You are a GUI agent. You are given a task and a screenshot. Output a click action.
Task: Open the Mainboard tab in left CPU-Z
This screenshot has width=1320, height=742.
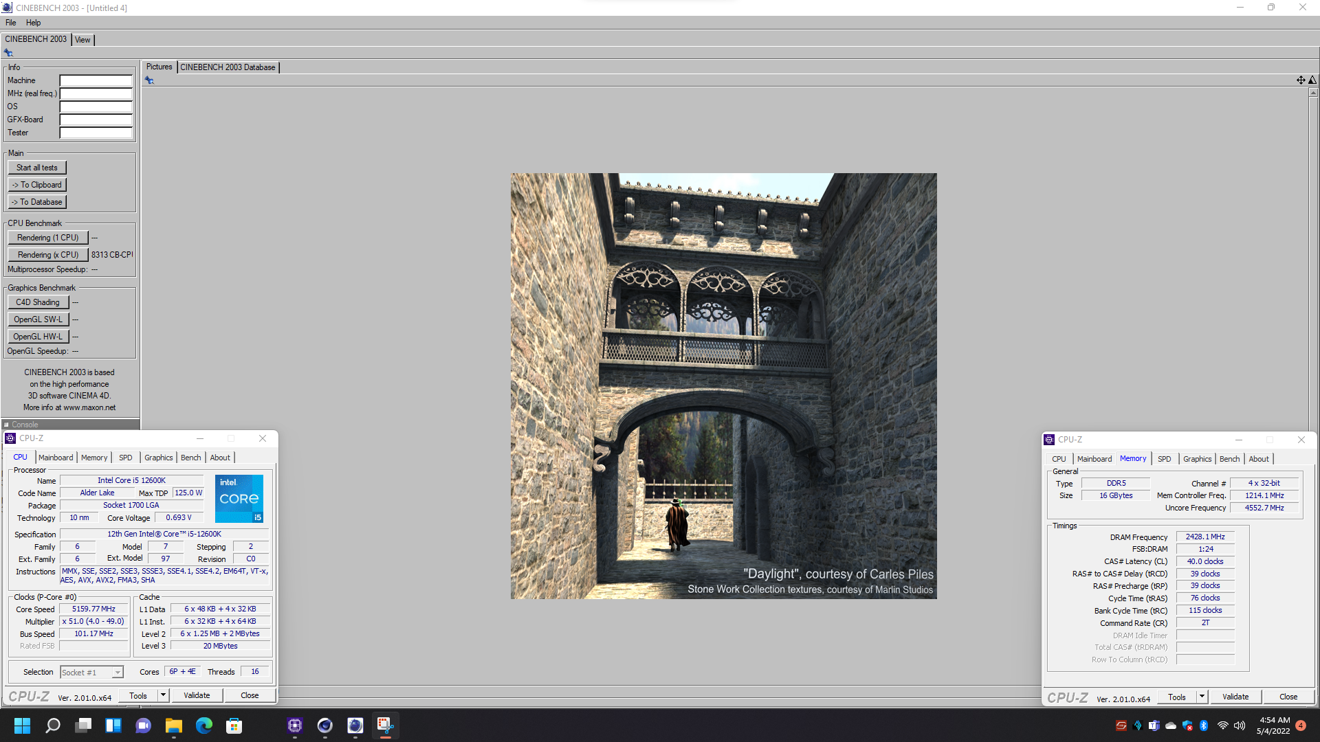[x=56, y=458]
